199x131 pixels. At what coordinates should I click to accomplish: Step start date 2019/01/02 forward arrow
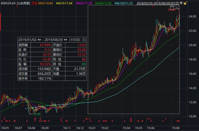40,40
